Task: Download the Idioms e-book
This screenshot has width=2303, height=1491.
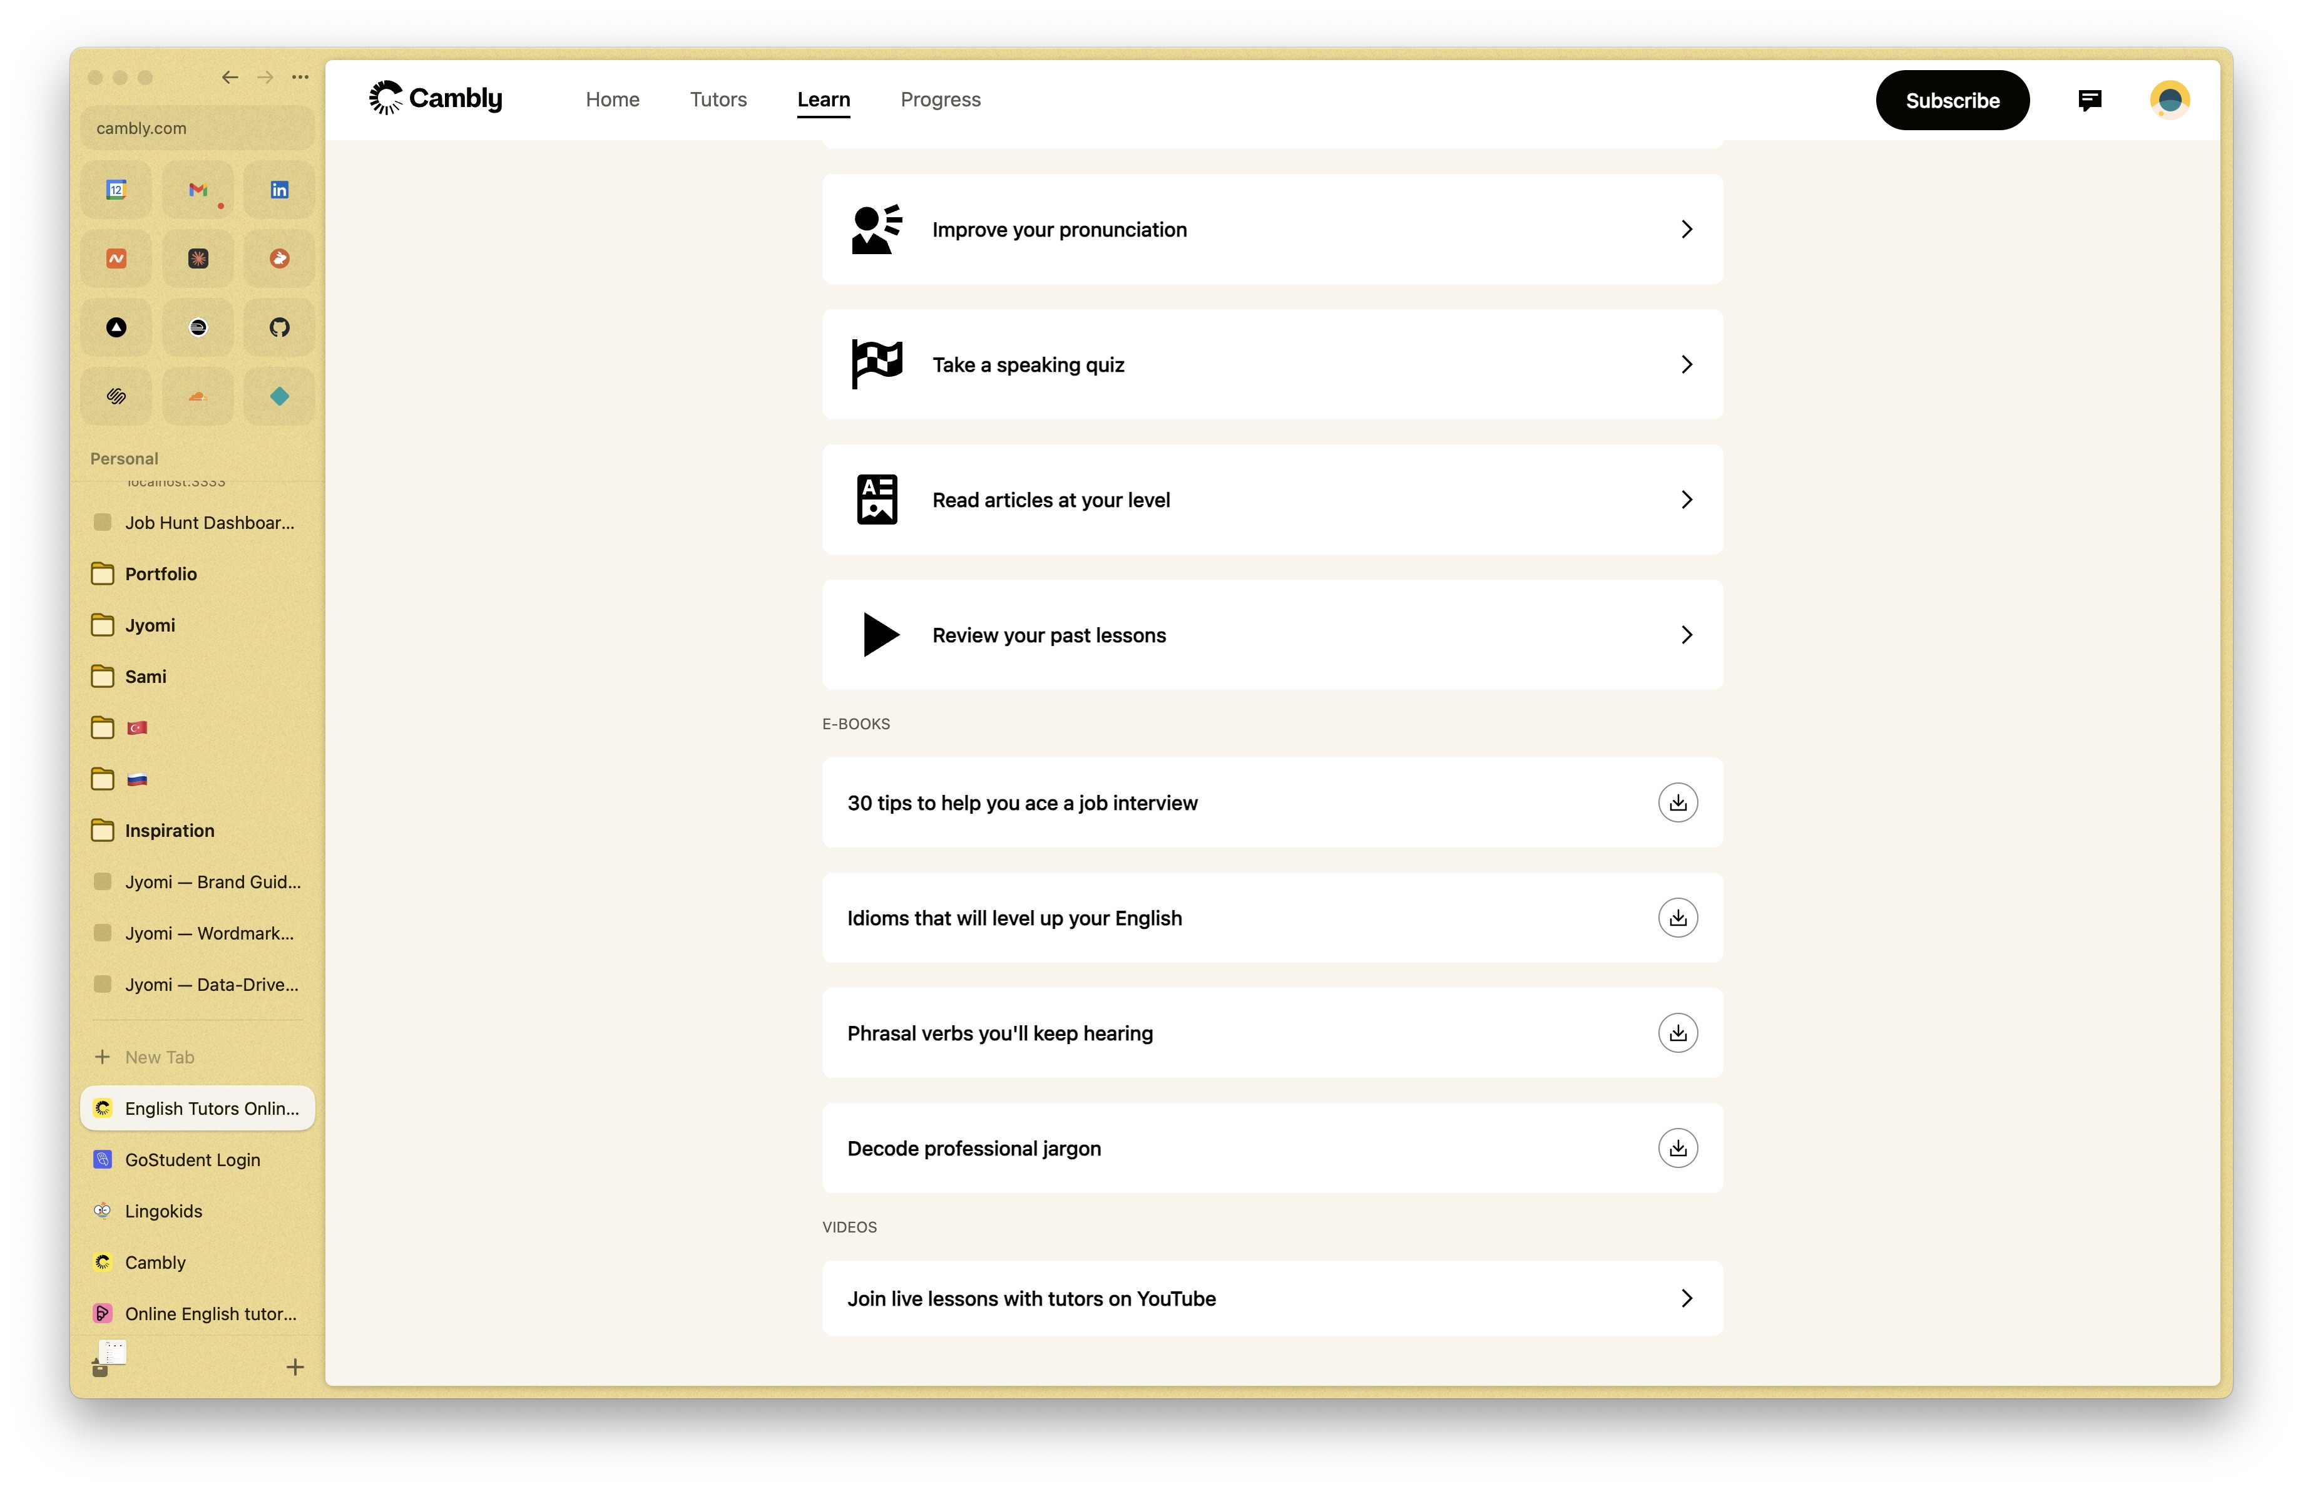Action: point(1677,917)
